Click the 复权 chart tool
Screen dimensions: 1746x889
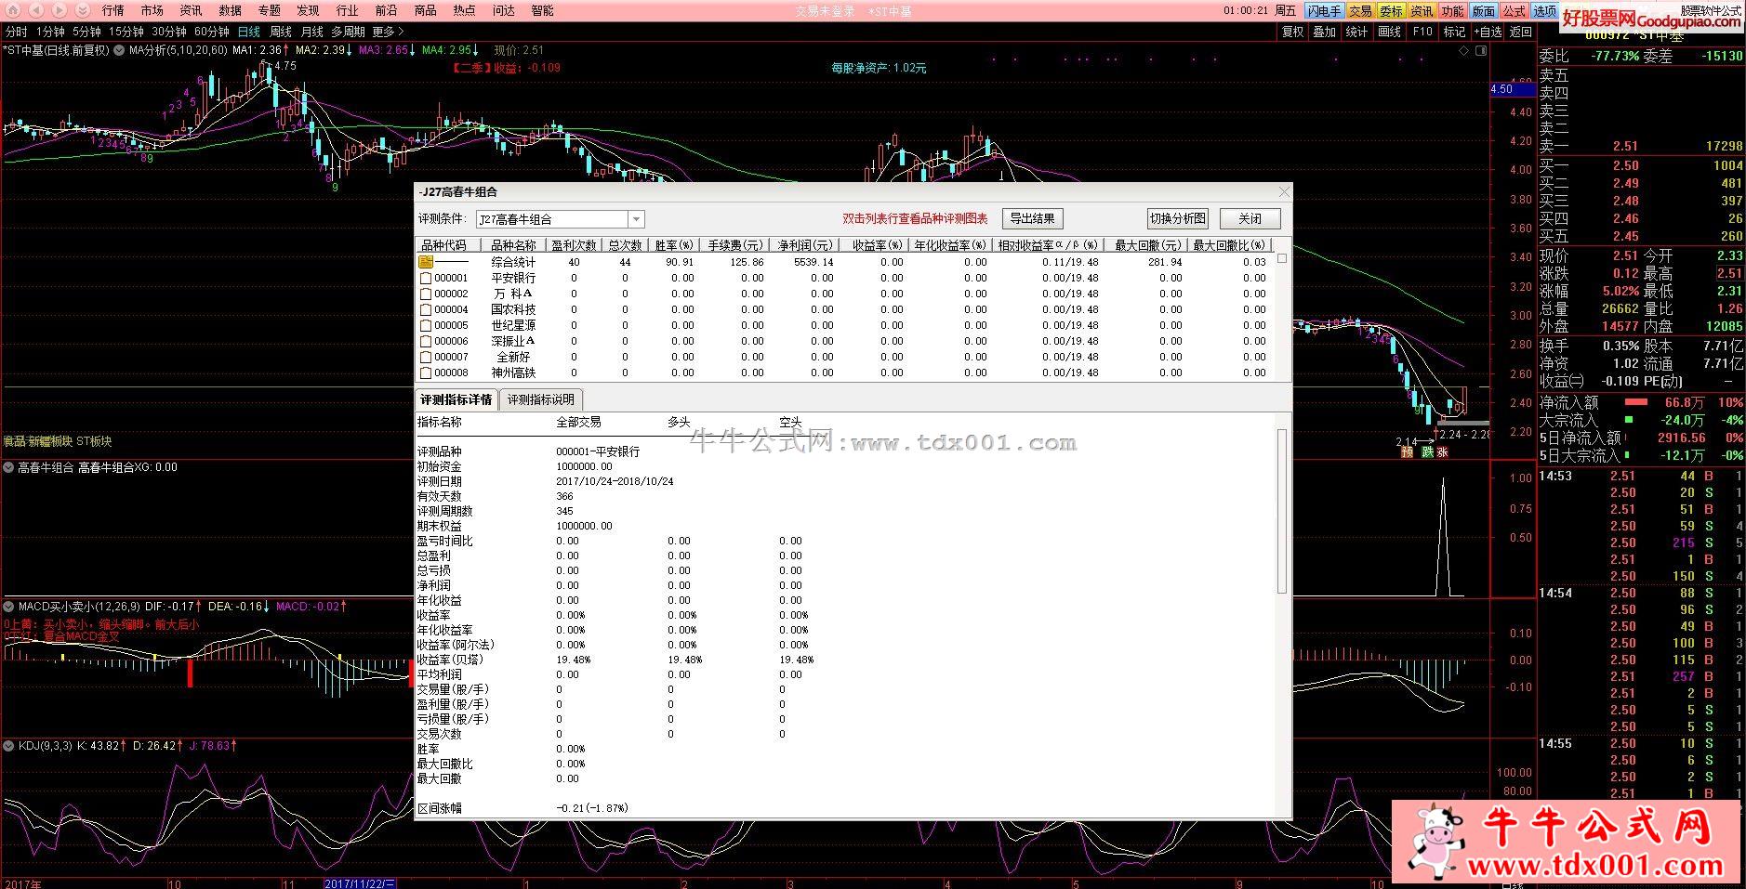click(1293, 32)
